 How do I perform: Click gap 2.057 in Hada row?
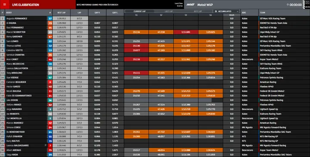115,154
